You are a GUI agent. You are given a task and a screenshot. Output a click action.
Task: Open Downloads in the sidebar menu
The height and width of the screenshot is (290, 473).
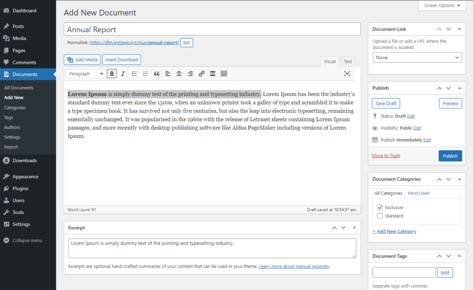point(24,161)
